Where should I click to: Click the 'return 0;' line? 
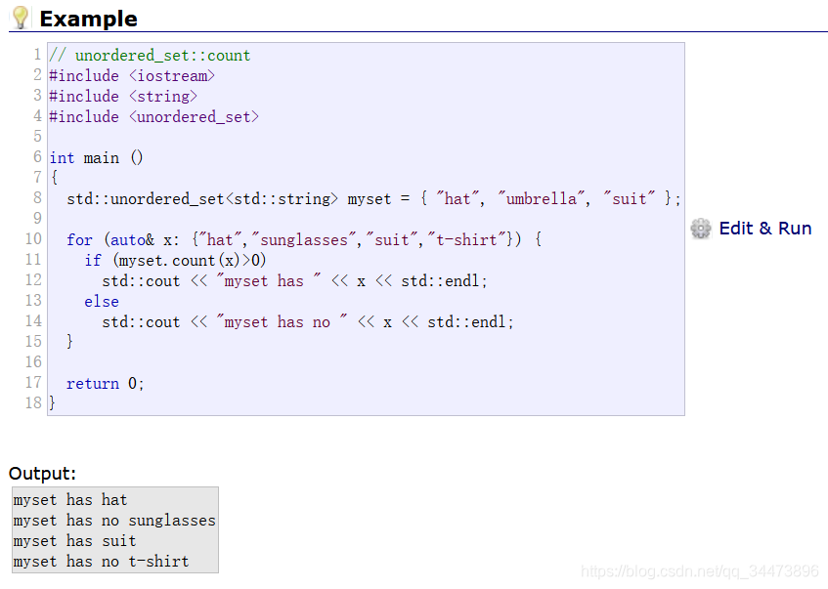click(105, 384)
